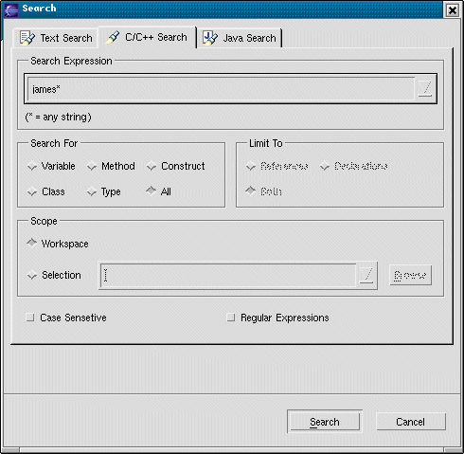Open the Java Search tab

[x=240, y=38]
